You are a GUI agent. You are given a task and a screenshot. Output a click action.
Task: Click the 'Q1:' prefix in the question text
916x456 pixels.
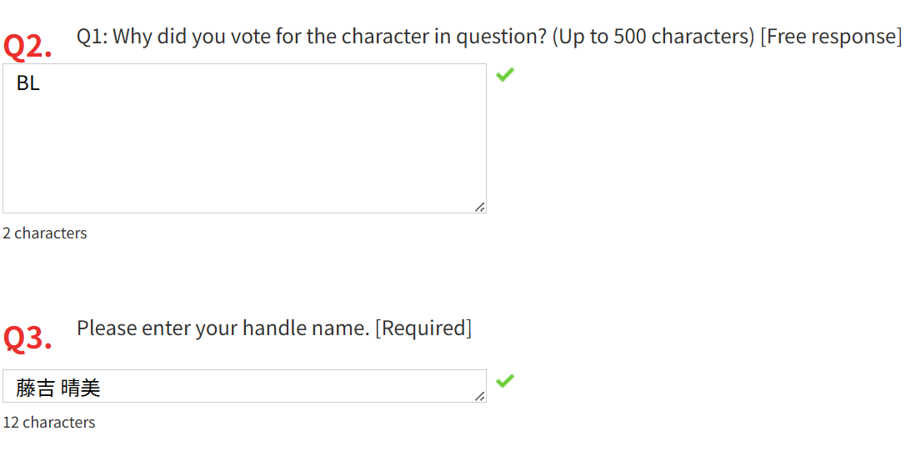click(x=92, y=37)
